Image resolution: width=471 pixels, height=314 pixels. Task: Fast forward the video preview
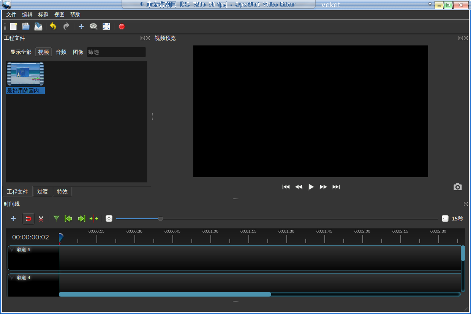pos(323,187)
